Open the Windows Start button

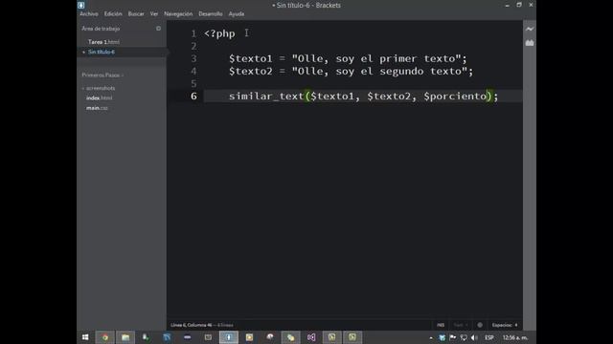[85, 337]
